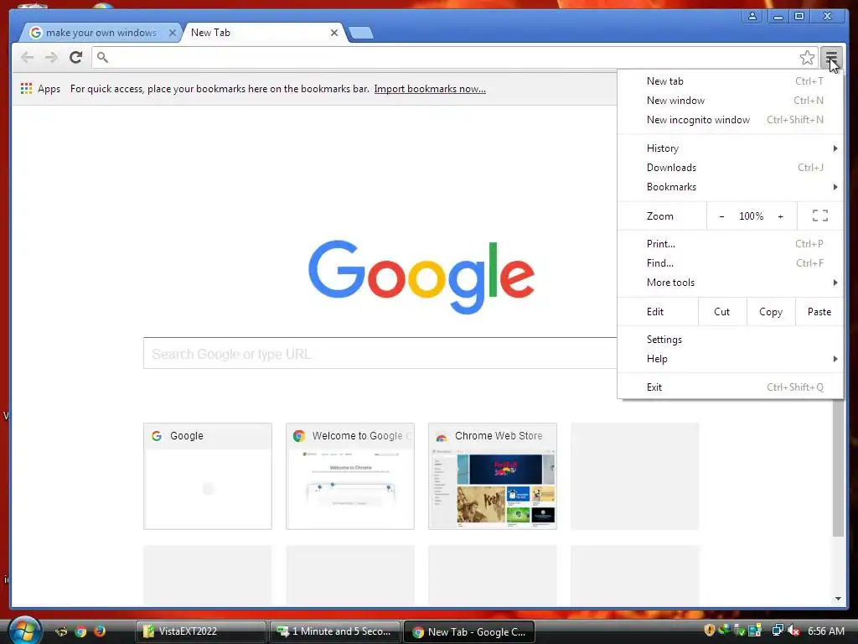Click the Google logo
This screenshot has width=858, height=644.
(421, 277)
